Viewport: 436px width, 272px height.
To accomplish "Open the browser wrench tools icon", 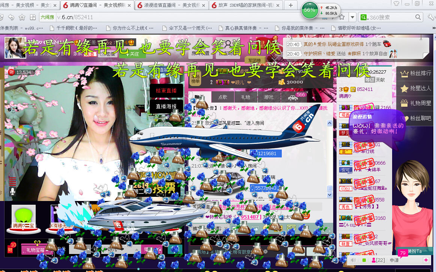I will click(x=431, y=17).
